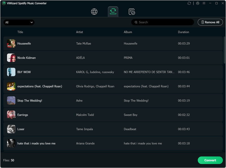This screenshot has width=226, height=168.
Task: Select the Nicole Kidman track title
Action: (27, 58)
